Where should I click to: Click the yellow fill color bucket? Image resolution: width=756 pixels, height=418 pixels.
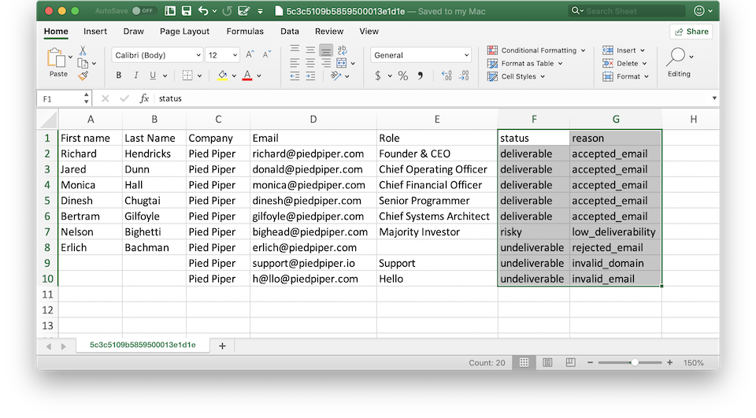(222, 76)
